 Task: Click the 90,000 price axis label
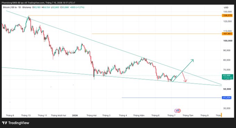[227, 51]
